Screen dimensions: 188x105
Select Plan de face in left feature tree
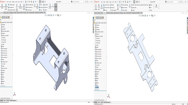(x=3, y=38)
